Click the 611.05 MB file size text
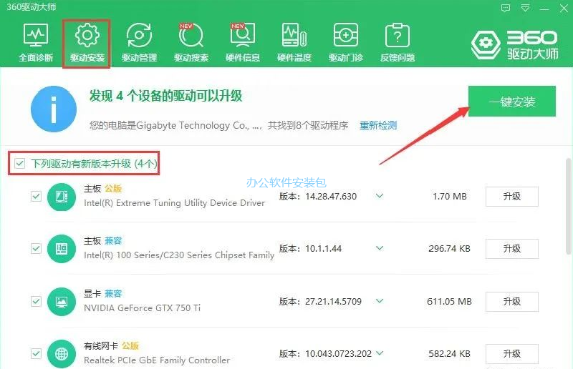Image resolution: width=573 pixels, height=369 pixels. 449,302
